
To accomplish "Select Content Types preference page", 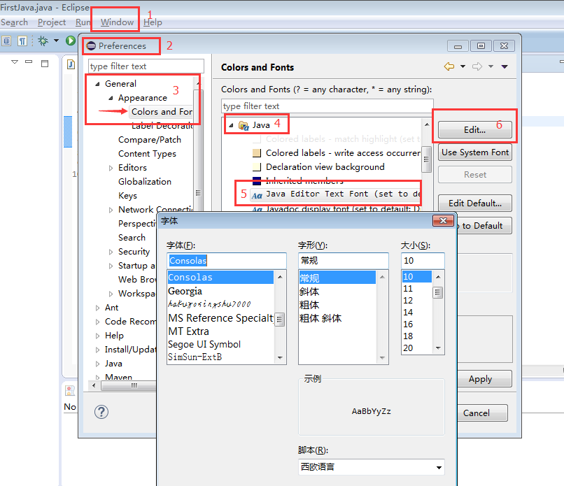I will pyautogui.click(x=147, y=154).
